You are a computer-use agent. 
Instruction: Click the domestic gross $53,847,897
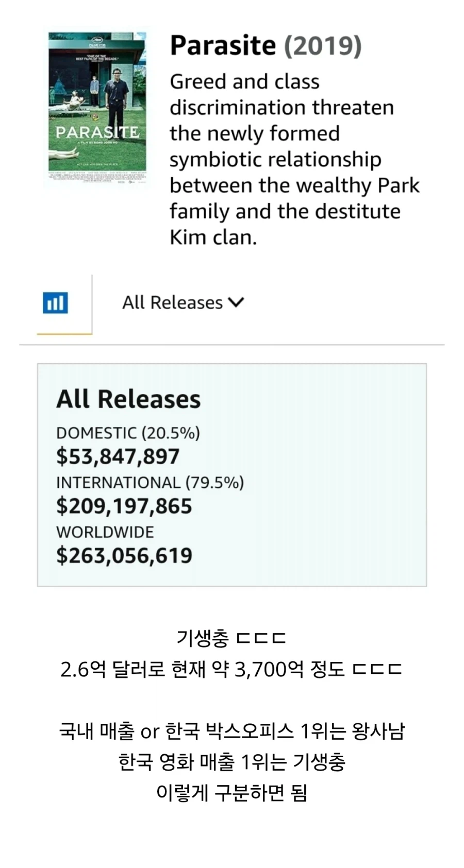[119, 456]
